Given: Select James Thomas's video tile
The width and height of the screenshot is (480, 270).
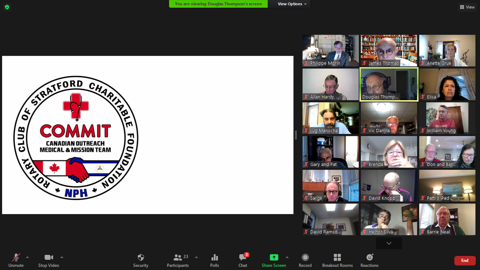Looking at the screenshot, I should (389, 50).
